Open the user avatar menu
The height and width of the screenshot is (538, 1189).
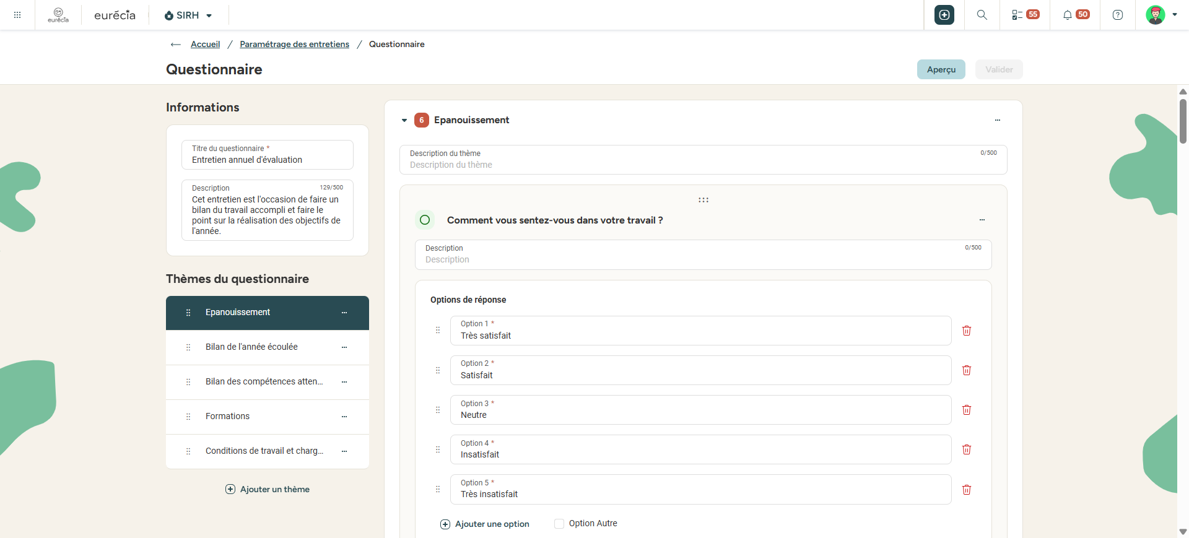1161,15
